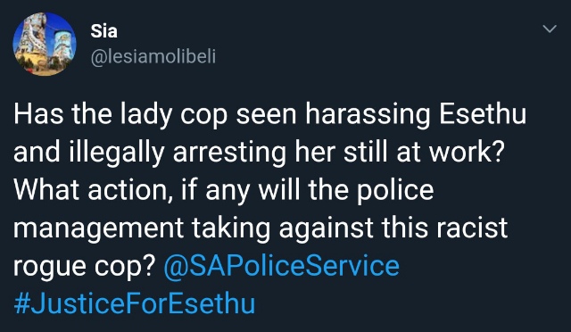Click the display name Sia

point(103,31)
